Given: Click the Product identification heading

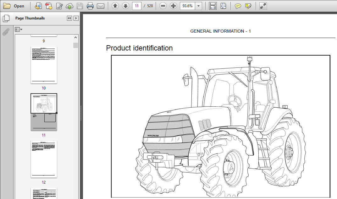Looking at the screenshot, I should (x=139, y=48).
